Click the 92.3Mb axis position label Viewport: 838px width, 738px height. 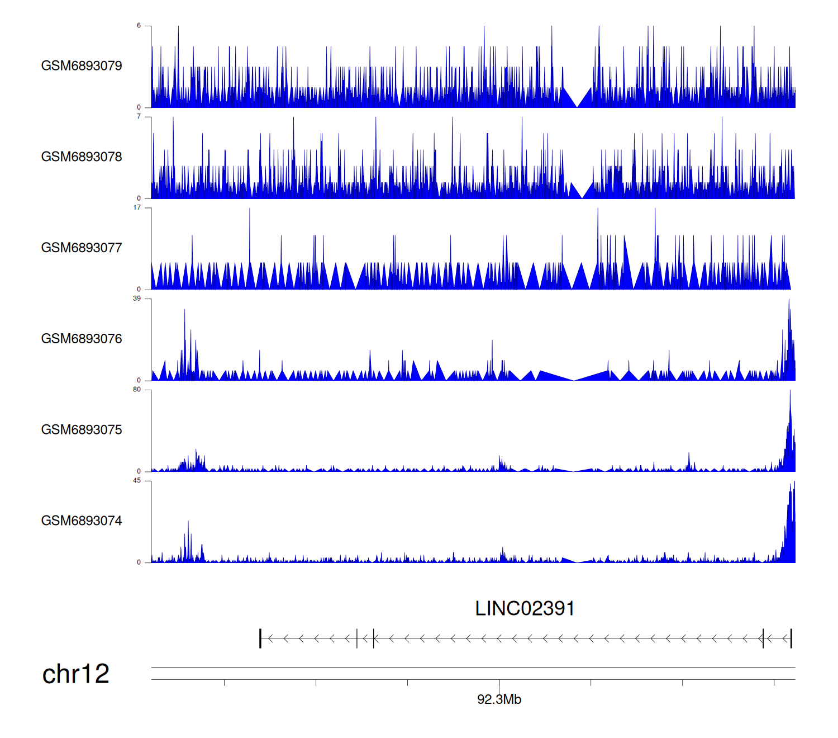(499, 699)
